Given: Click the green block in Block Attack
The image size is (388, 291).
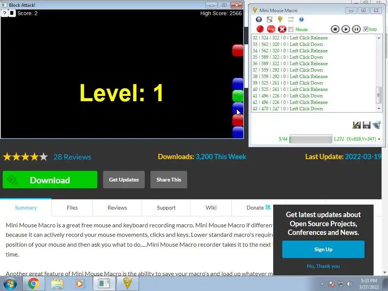Looking at the screenshot, I should point(238,96).
